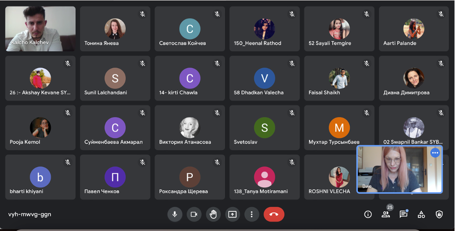
Task: Click muted mic icon on 58 Dhadkan Valecha tile
Action: click(x=292, y=63)
